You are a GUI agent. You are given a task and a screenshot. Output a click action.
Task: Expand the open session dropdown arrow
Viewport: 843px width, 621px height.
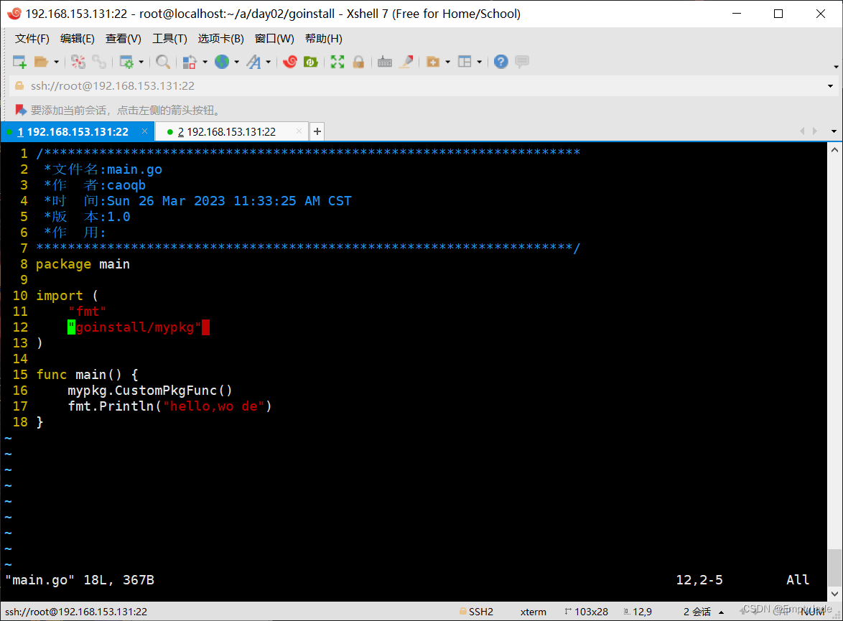coord(56,62)
